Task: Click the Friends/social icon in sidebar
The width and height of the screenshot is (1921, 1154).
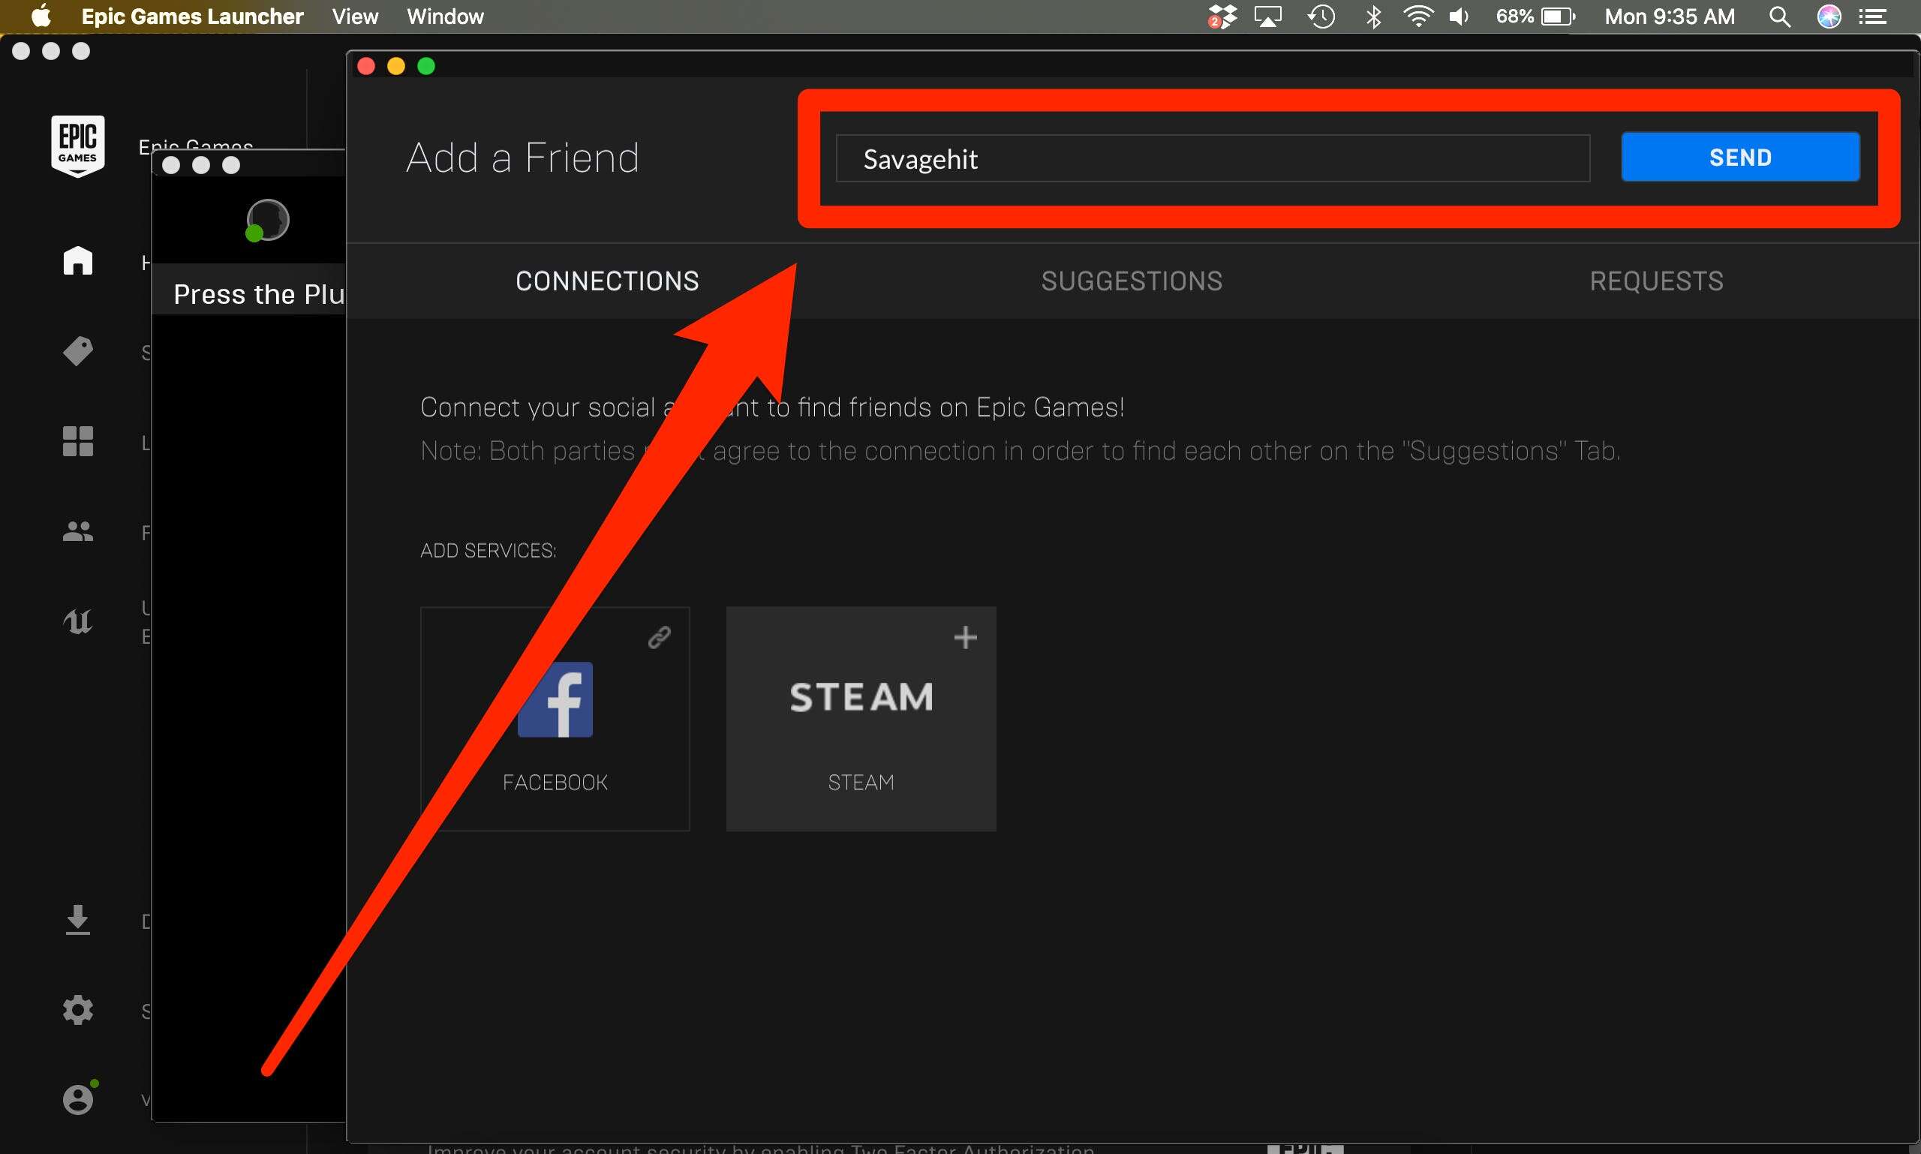Action: pos(78,533)
